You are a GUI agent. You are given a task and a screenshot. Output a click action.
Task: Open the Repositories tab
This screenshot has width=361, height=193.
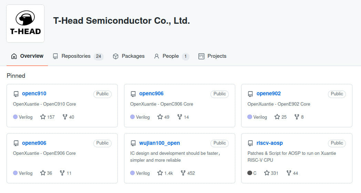pyautogui.click(x=78, y=56)
